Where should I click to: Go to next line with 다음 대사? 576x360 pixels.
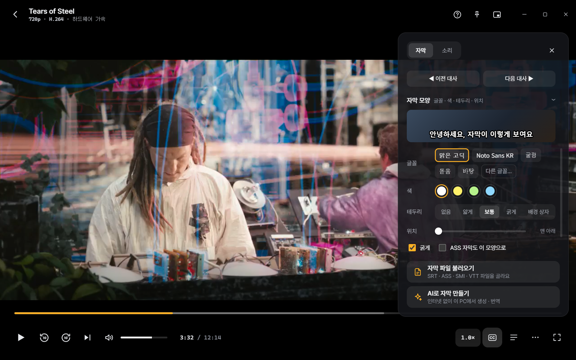(519, 78)
